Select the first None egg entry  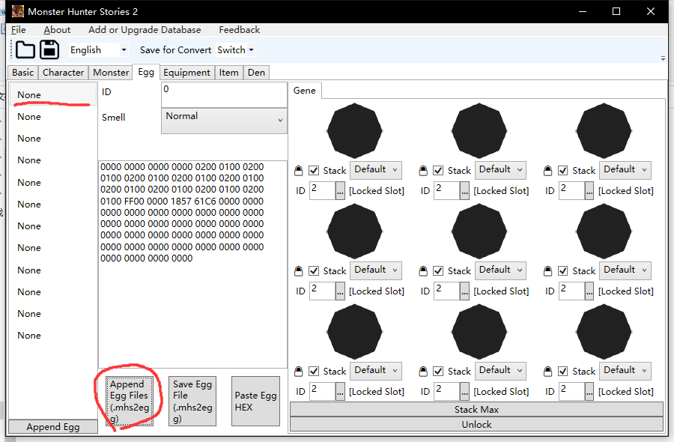[53, 94]
